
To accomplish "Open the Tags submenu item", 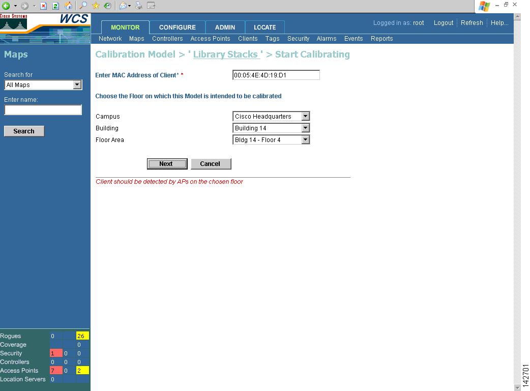I will pos(273,39).
